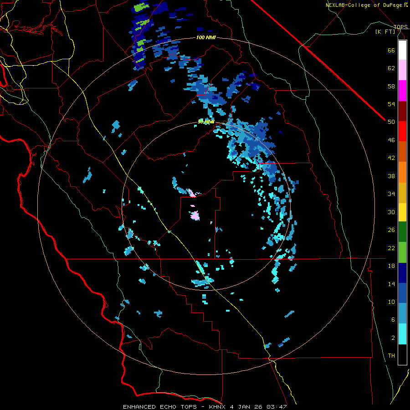Click the legend value 14
Image resolution: width=410 pixels, height=410 pixels.
(391, 284)
